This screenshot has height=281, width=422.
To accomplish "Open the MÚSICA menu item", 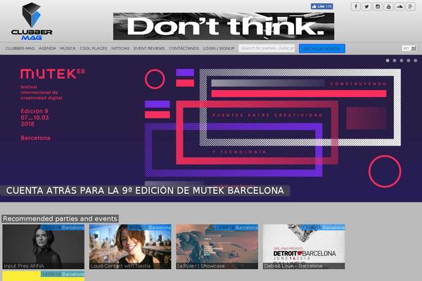I will 68,48.
